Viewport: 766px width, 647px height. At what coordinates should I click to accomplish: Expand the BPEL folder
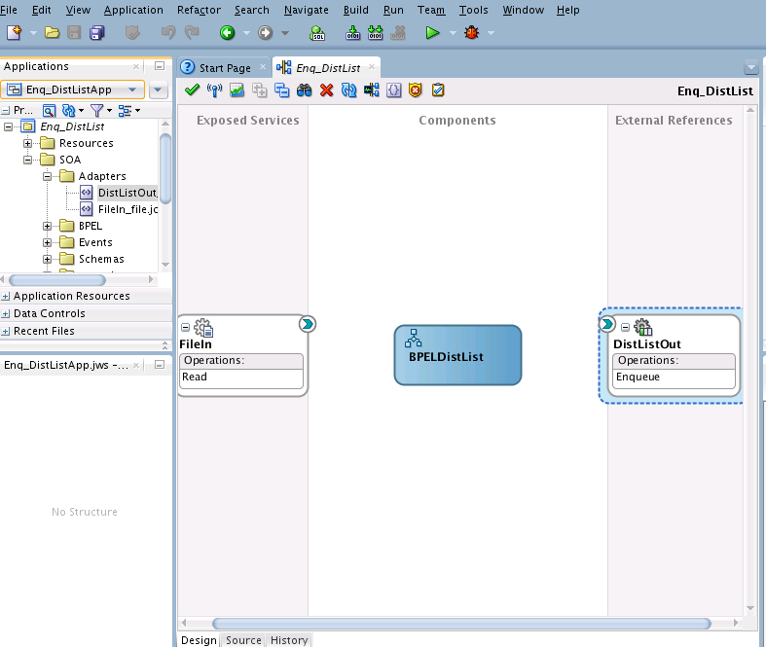coord(48,226)
